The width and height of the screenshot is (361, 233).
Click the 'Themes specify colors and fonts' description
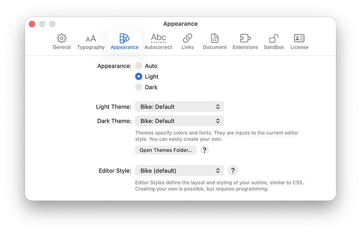click(x=217, y=136)
